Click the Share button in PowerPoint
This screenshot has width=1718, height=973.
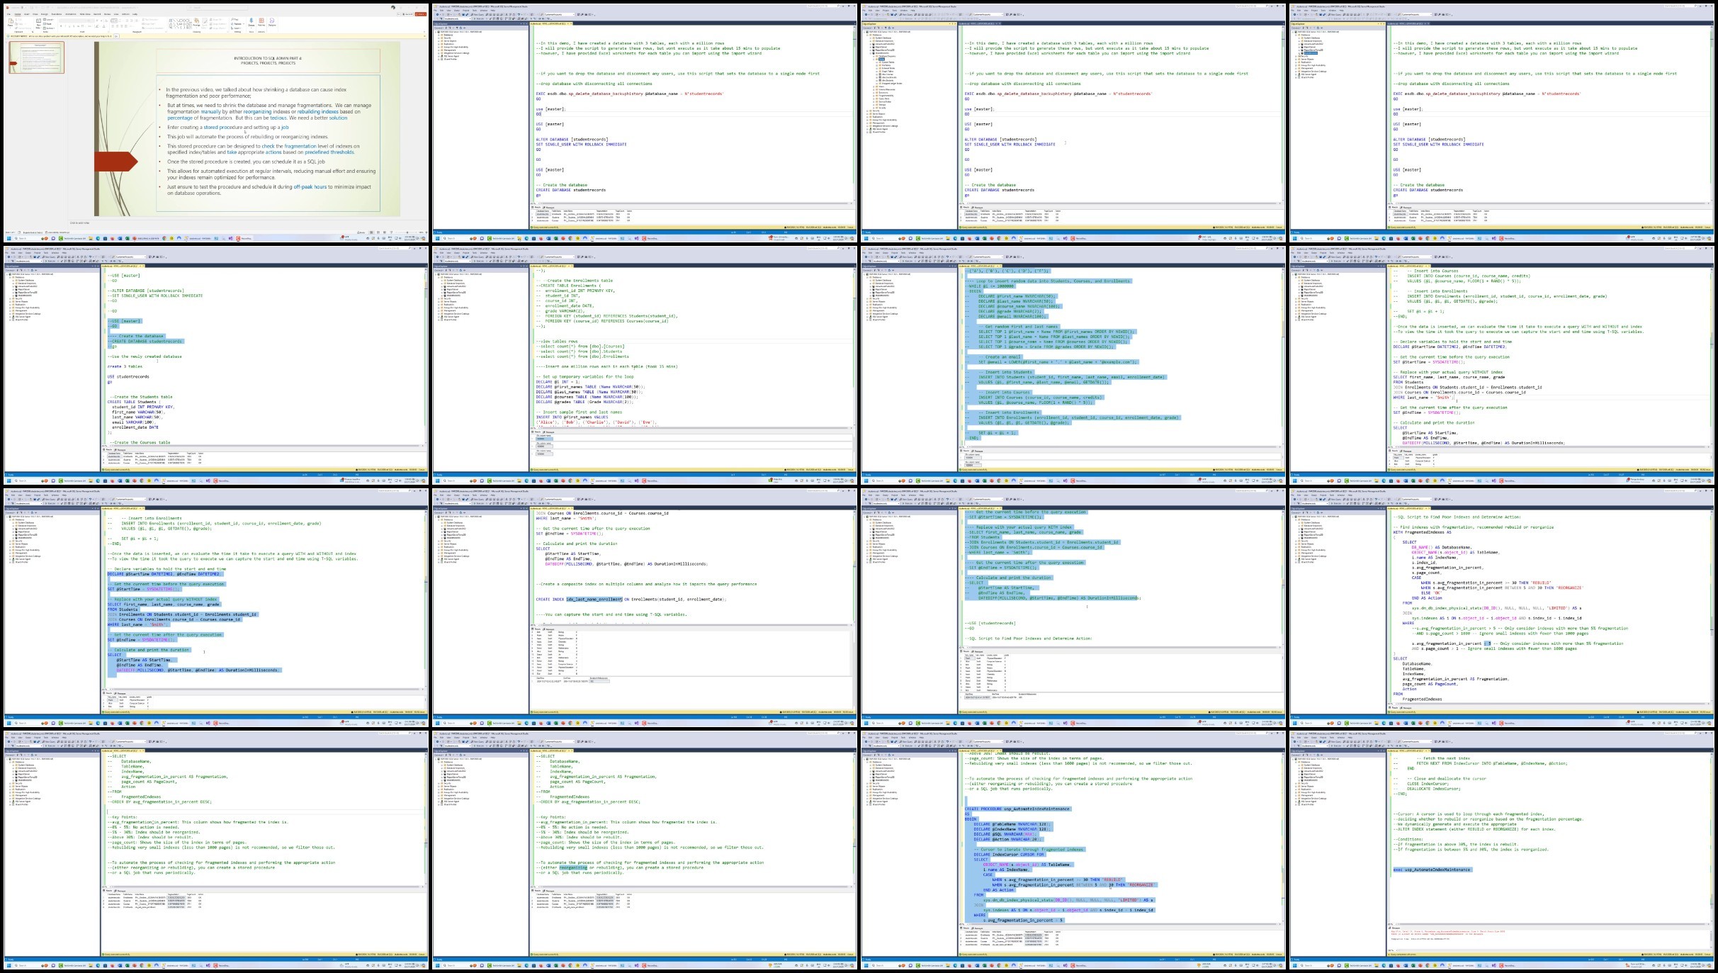click(x=421, y=14)
